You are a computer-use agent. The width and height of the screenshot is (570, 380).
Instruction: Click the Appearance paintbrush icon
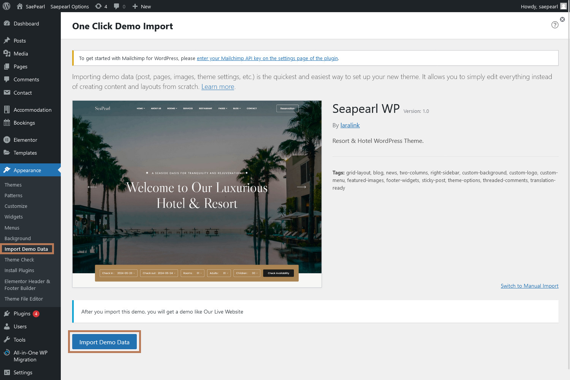click(7, 170)
